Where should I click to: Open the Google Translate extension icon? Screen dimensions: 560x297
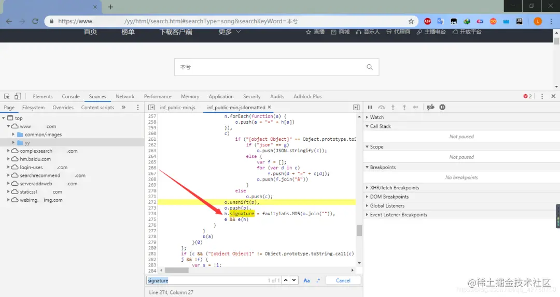[x=440, y=21]
